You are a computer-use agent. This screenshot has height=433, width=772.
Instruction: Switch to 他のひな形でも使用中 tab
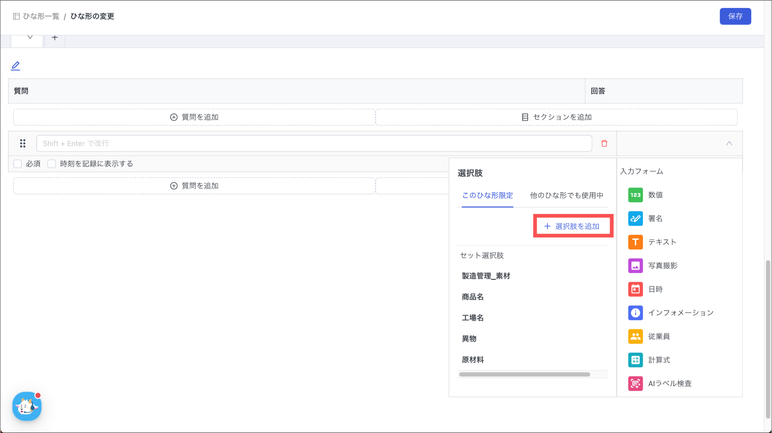pyautogui.click(x=566, y=195)
